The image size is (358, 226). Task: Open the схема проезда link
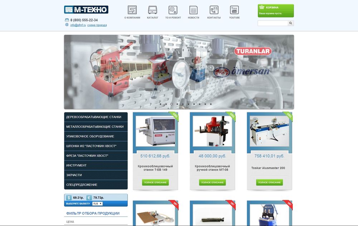pyautogui.click(x=97, y=25)
